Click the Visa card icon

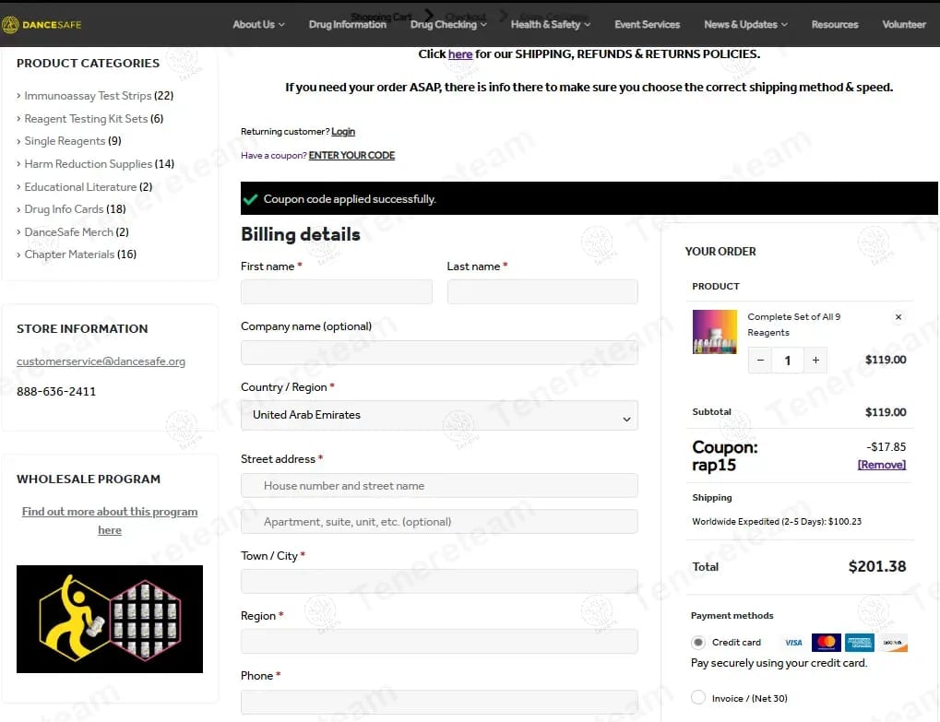(793, 643)
